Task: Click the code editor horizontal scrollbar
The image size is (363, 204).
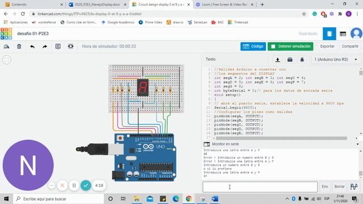Action: 281,138
